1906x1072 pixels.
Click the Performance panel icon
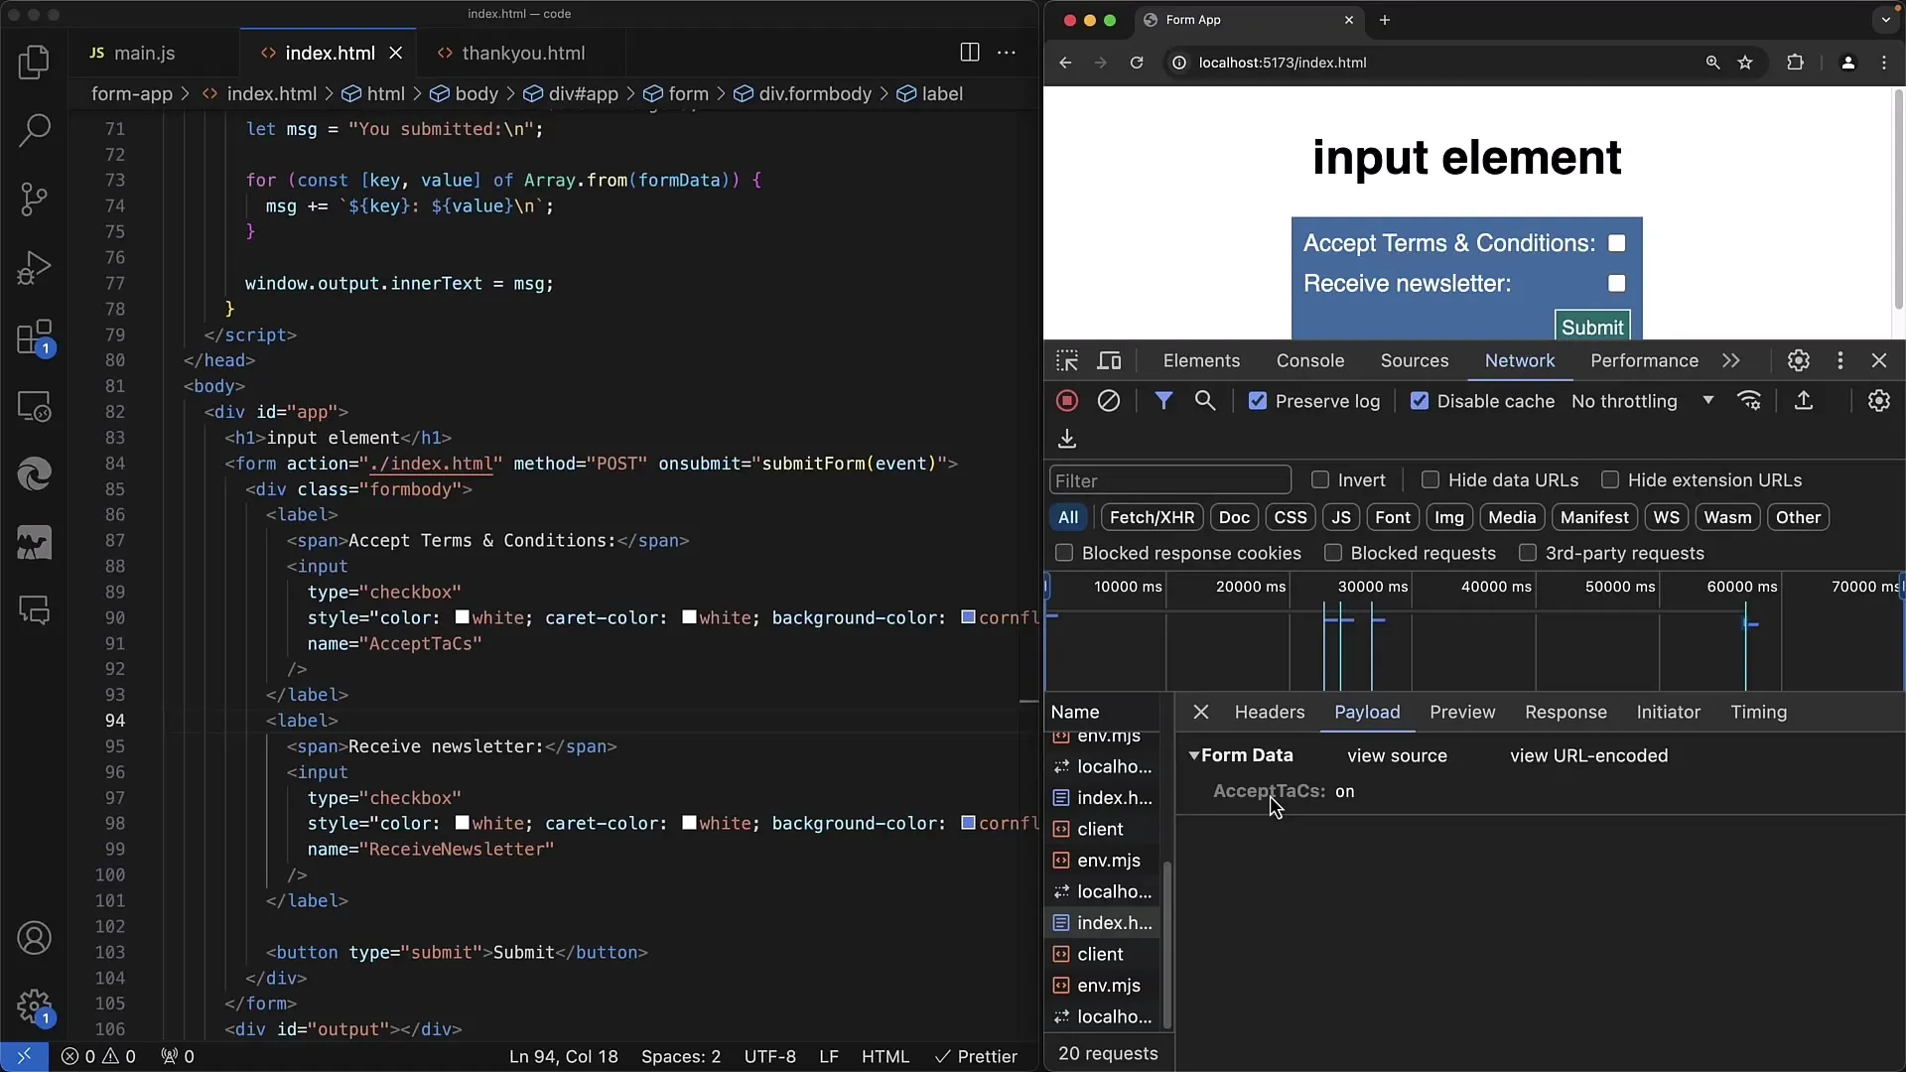tap(1644, 360)
